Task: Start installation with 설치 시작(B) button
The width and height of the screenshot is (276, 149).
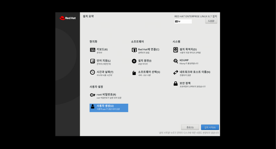Action: pyautogui.click(x=210, y=127)
